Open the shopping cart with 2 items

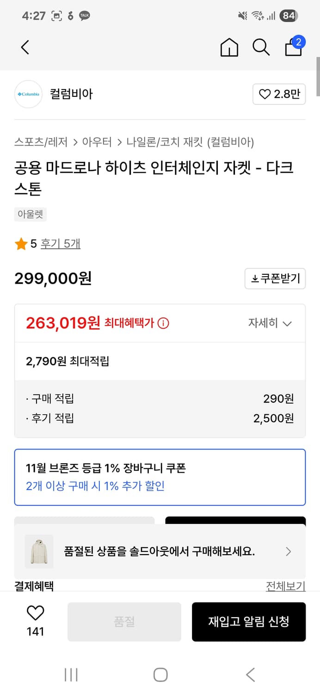point(293,48)
